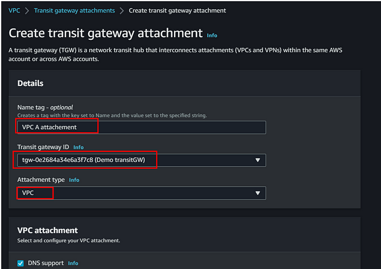Click the DNS support label

click(x=46, y=263)
